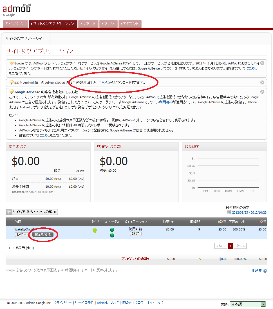The height and width of the screenshot is (309, 273).
Task: Close the Google AdSense enabled notice
Action: 262,92
